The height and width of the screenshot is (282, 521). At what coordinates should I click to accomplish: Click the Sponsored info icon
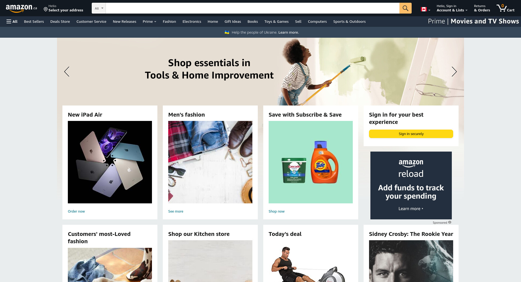tap(450, 222)
